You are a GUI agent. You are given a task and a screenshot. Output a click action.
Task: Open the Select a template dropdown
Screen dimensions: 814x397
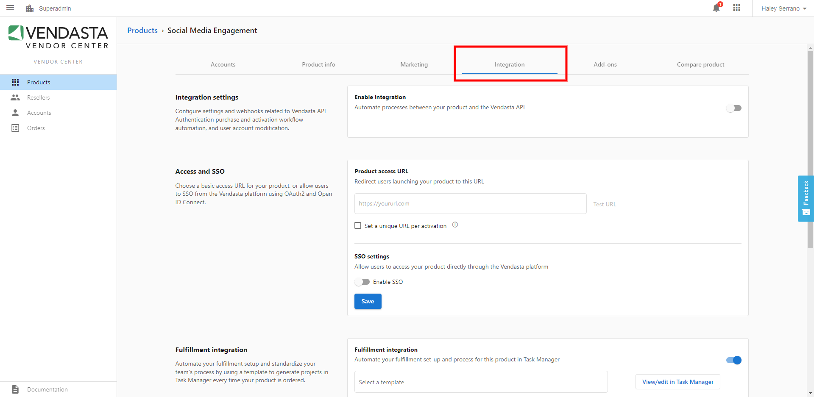click(x=481, y=382)
